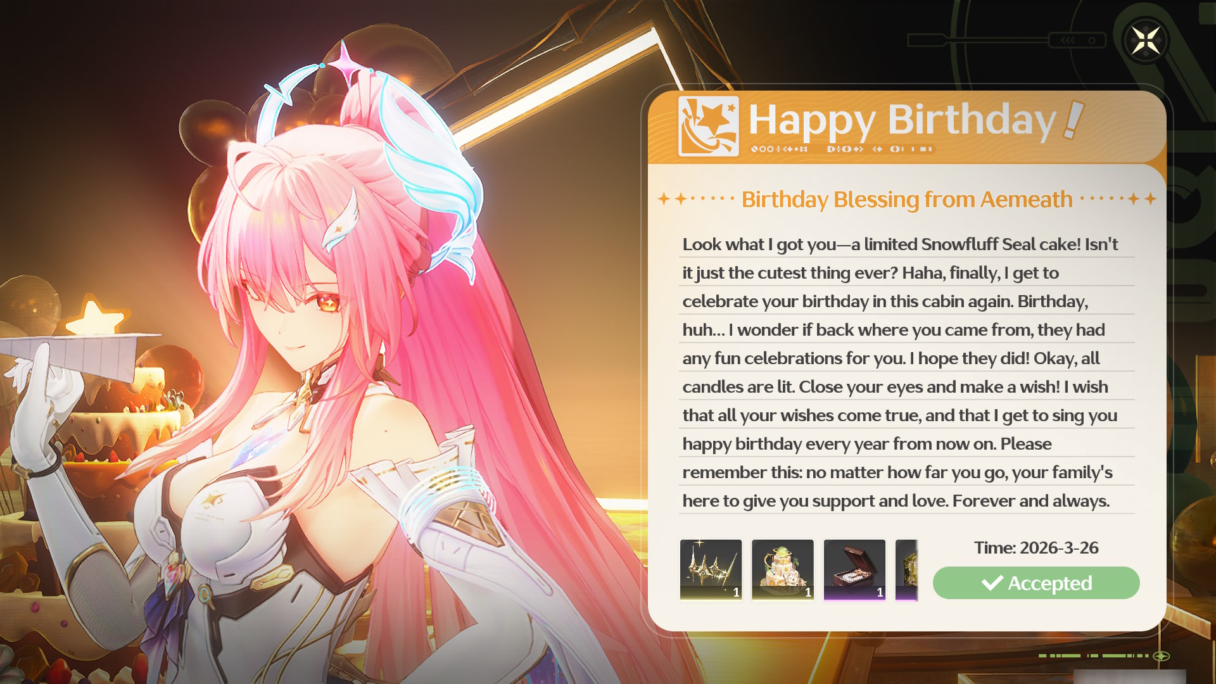Click the Time: 2026-3-26 date label
Screen dimensions: 1216x684
[x=1036, y=548]
